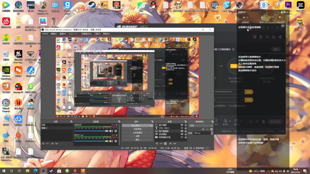Remove selected source with minus icon in Sources panel
This screenshot has width=310, height=174.
161,143
